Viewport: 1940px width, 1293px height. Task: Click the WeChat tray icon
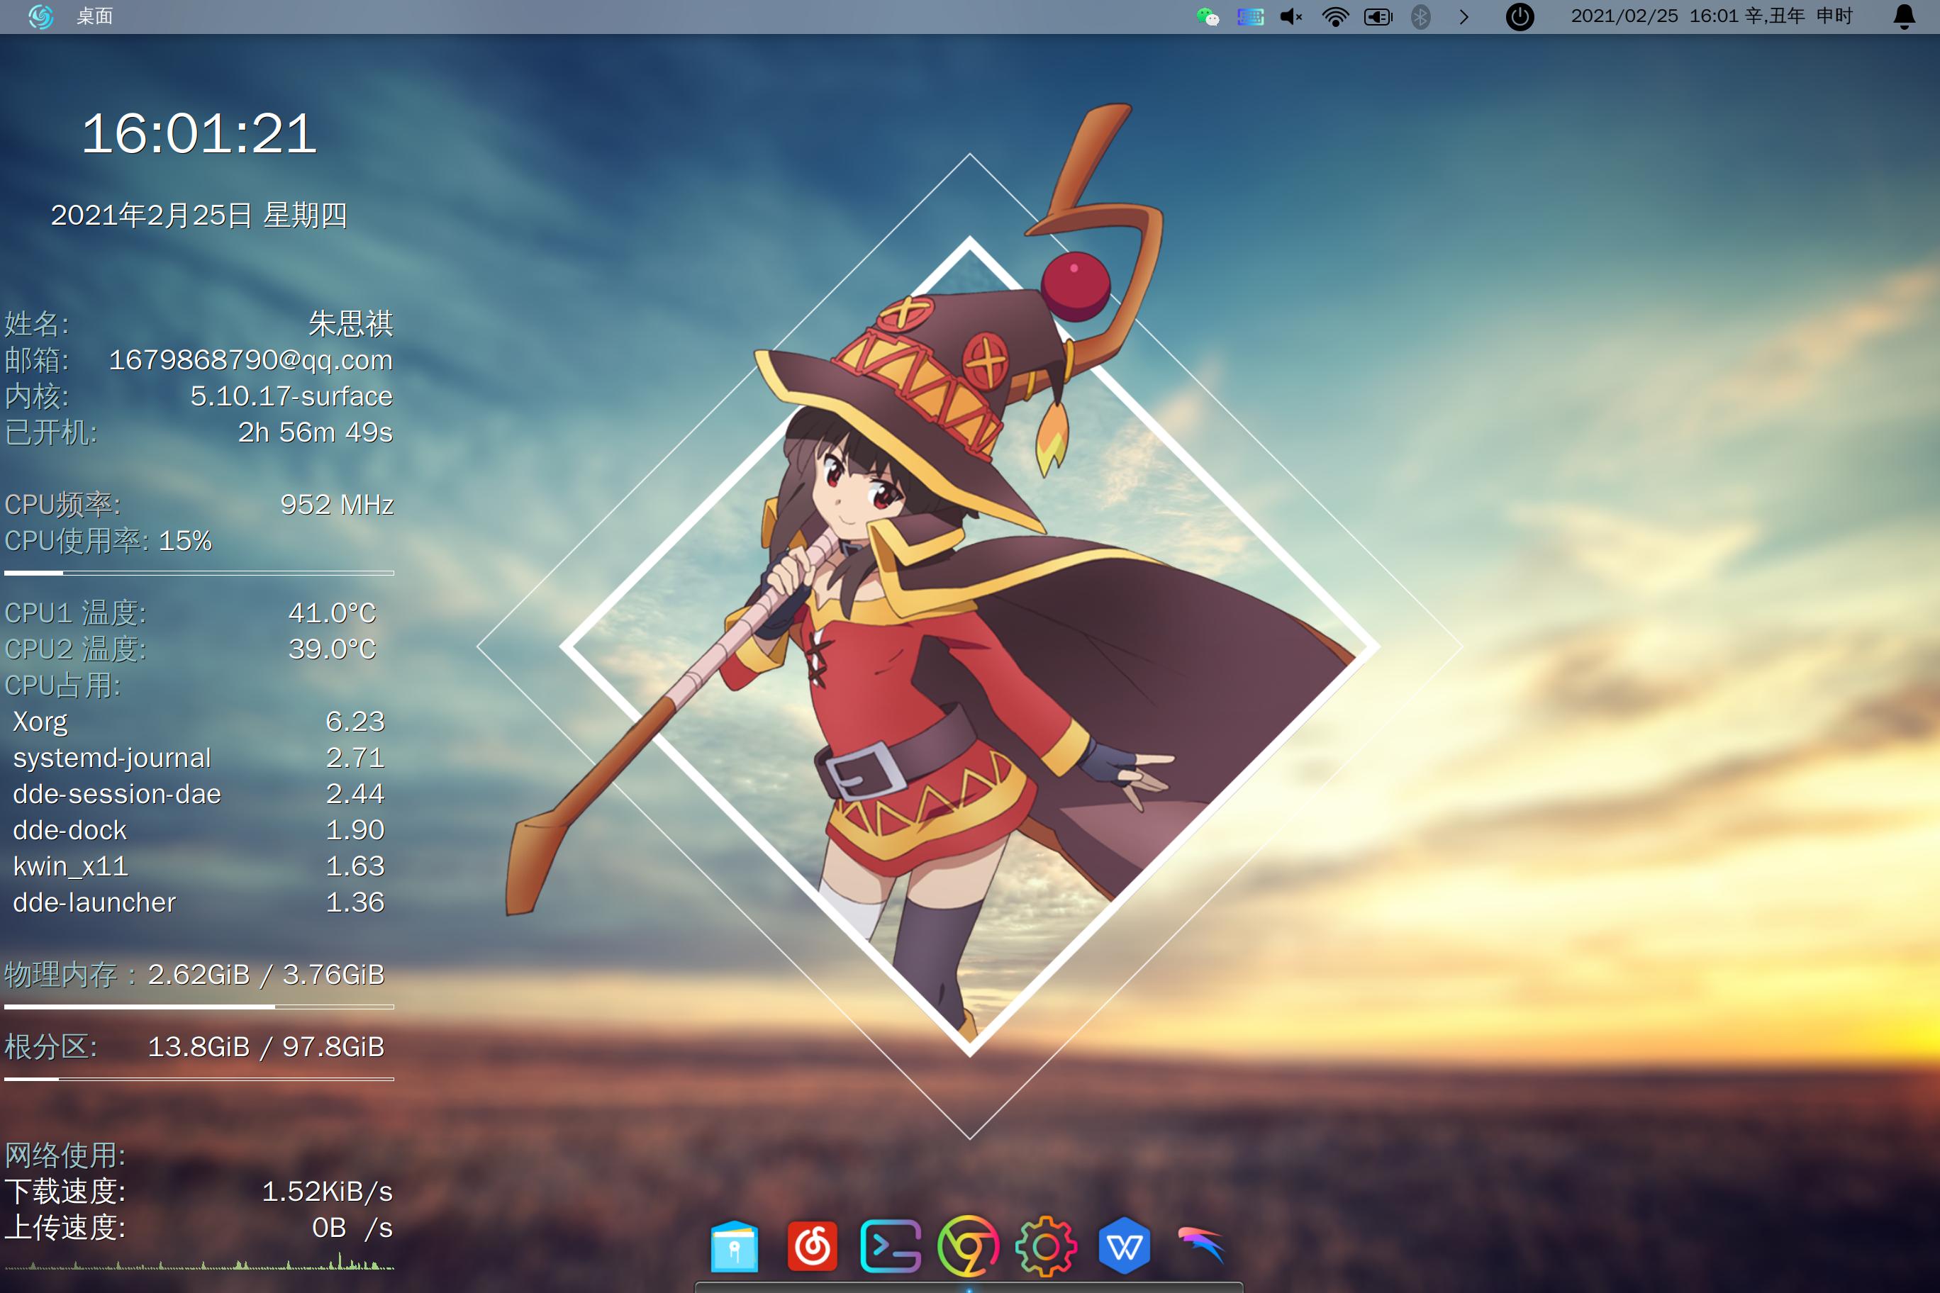click(1208, 16)
